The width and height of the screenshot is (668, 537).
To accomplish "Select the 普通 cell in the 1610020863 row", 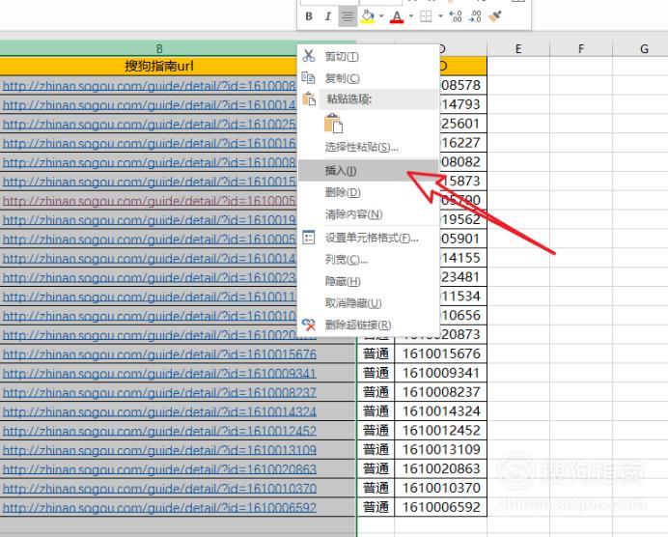I will click(376, 468).
